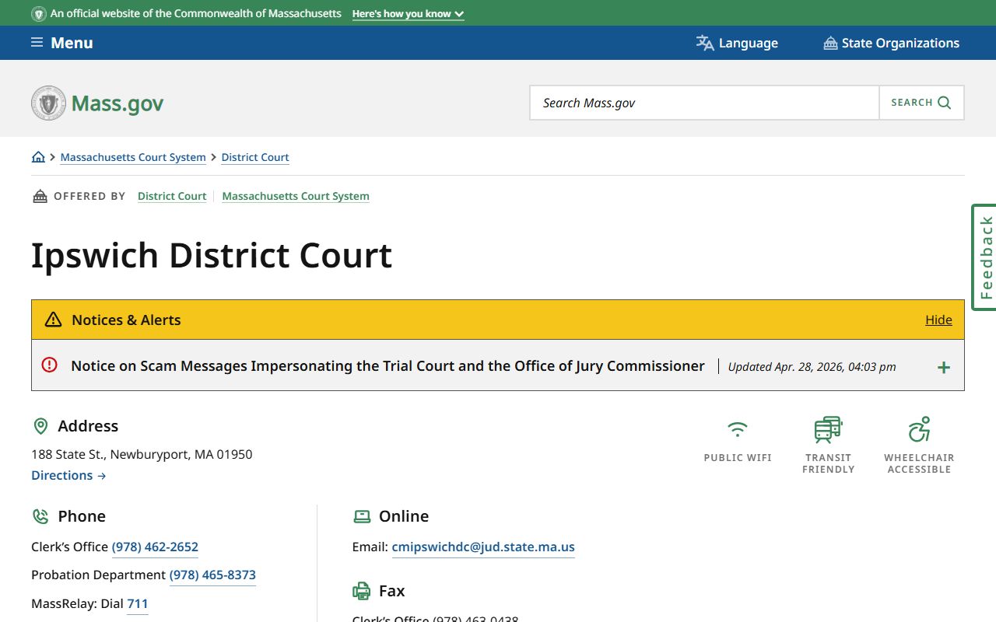Click the Massachusetts state seal logo
Image resolution: width=996 pixels, height=622 pixels.
(x=48, y=103)
